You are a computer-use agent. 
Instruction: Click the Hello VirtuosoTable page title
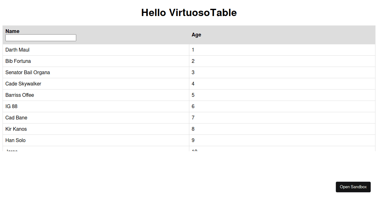pos(189,13)
